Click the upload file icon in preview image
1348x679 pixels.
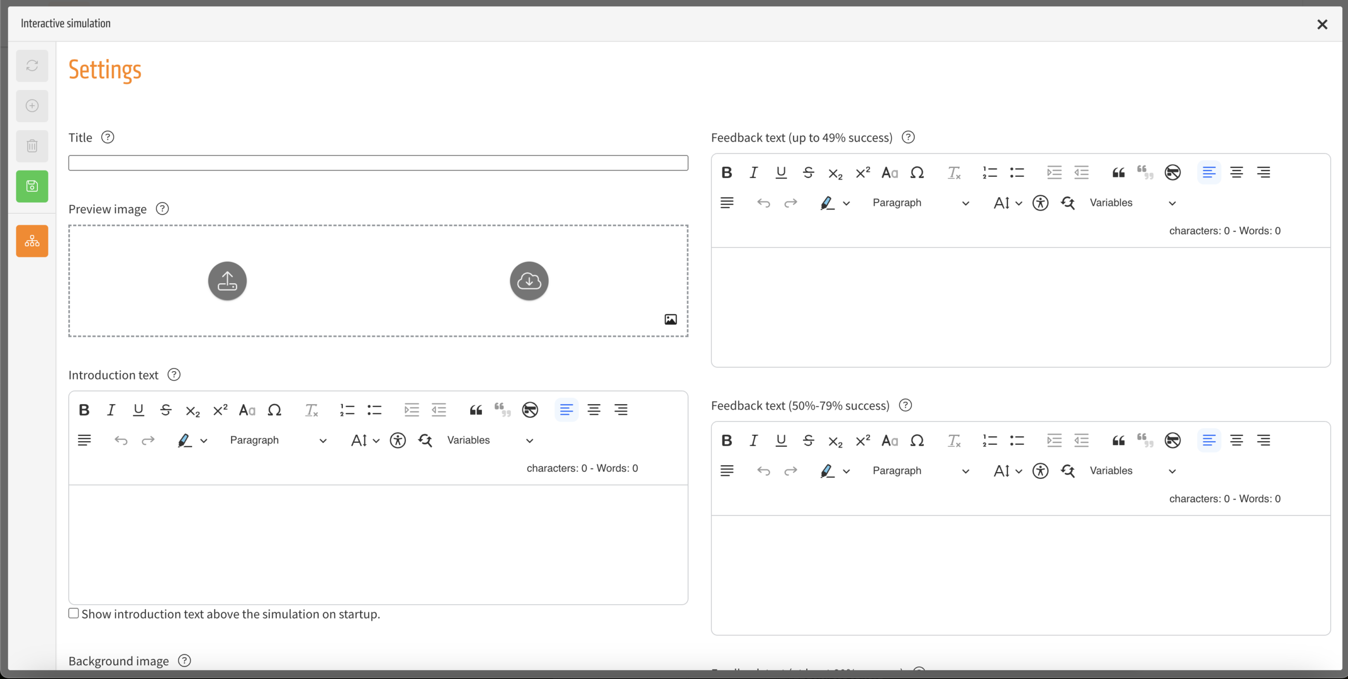227,281
